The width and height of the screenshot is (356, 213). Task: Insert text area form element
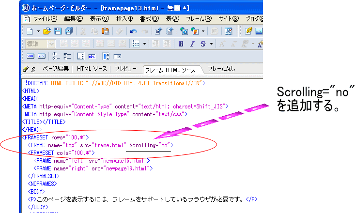click(81, 56)
